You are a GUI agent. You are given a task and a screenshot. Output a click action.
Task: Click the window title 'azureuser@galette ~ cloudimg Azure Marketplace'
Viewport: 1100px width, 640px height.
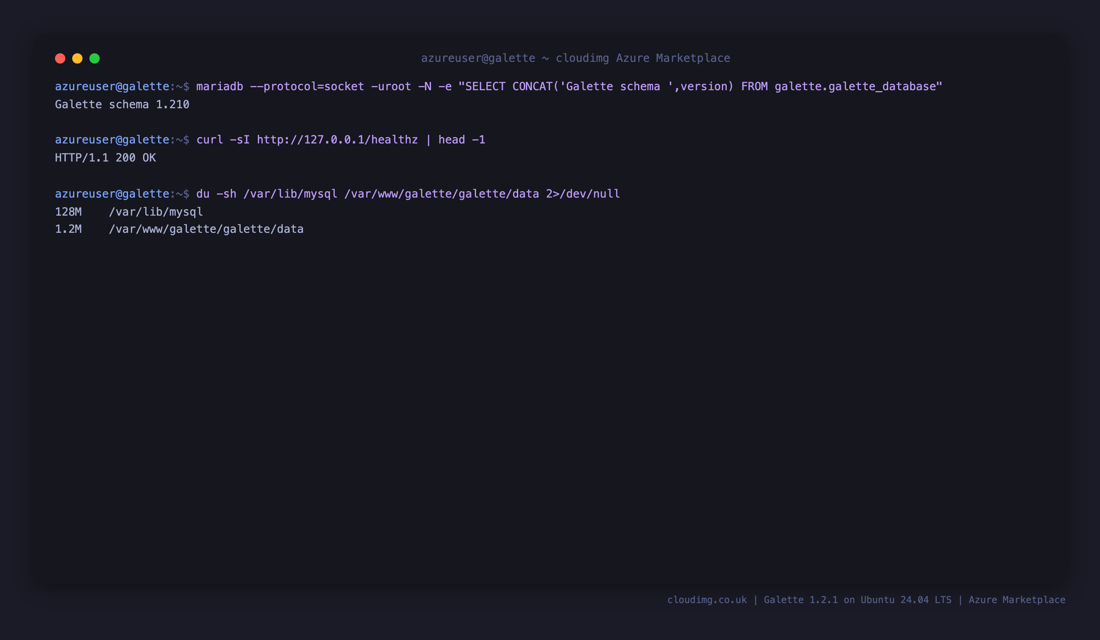[575, 58]
